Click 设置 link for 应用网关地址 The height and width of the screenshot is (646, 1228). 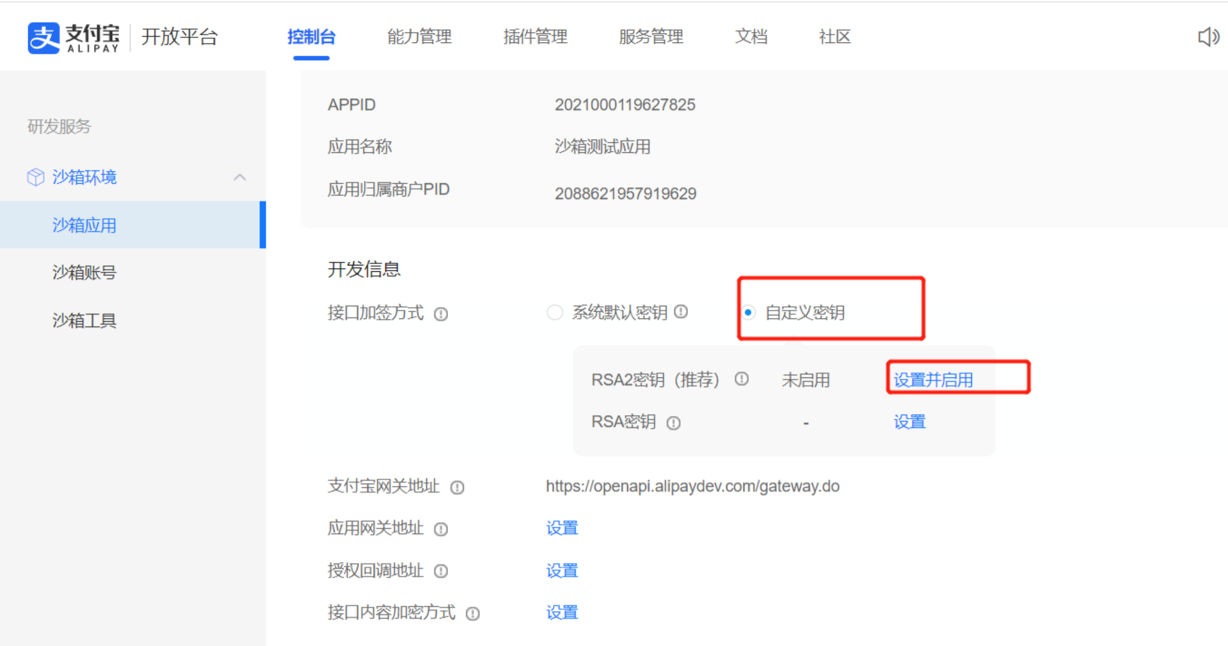[x=562, y=528]
